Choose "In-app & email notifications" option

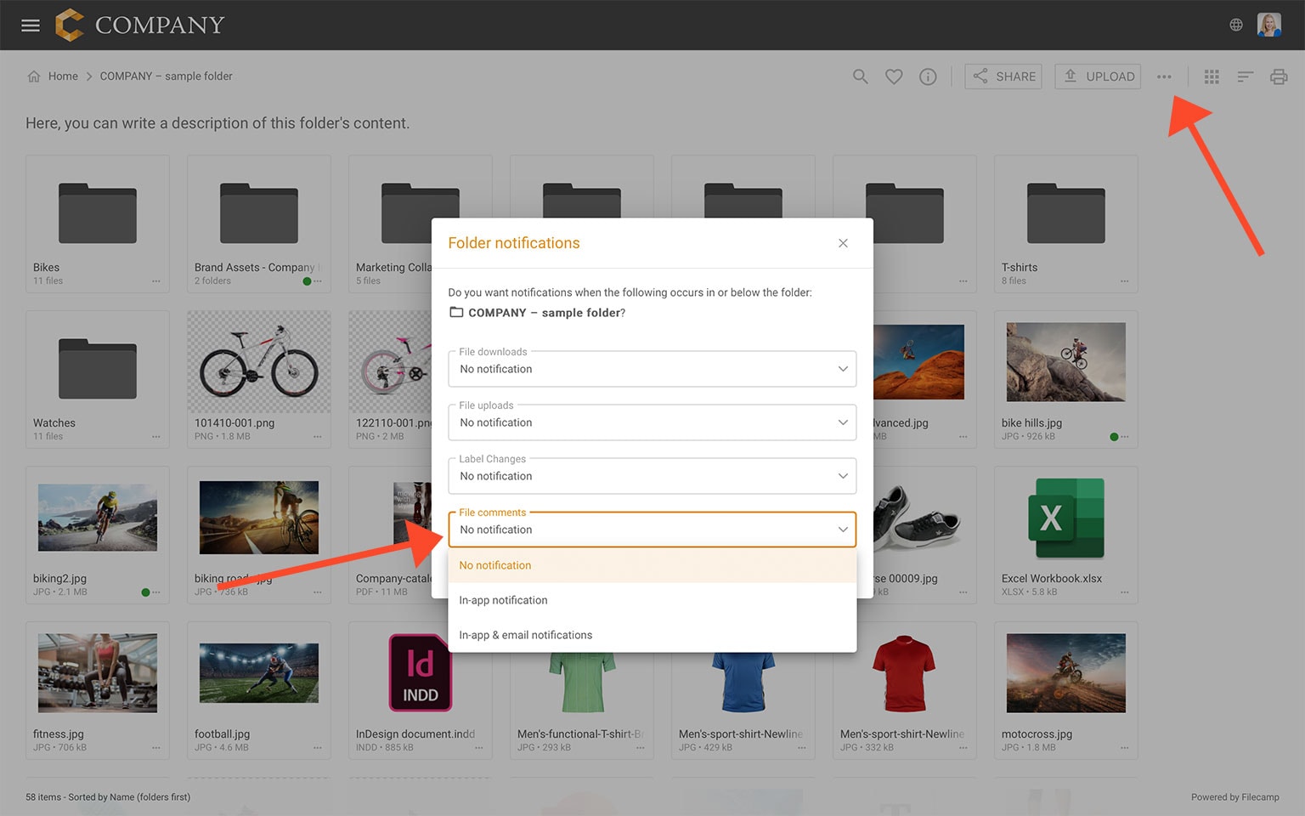coord(525,635)
